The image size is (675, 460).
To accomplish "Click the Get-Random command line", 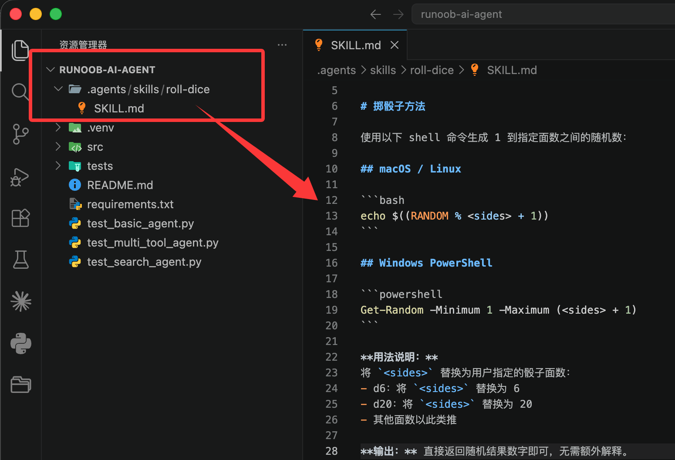I will click(499, 310).
